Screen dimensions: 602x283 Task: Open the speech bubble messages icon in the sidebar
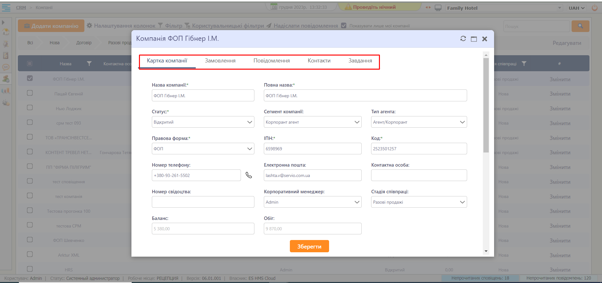6,67
